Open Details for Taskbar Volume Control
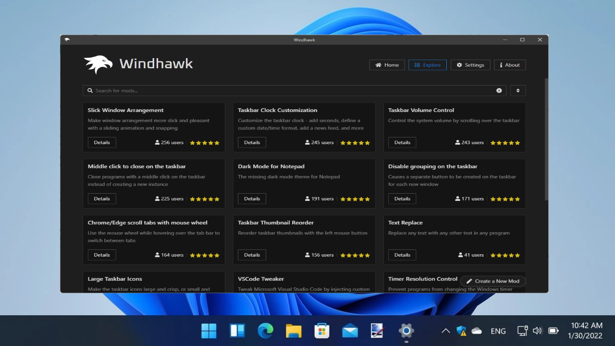 402,142
